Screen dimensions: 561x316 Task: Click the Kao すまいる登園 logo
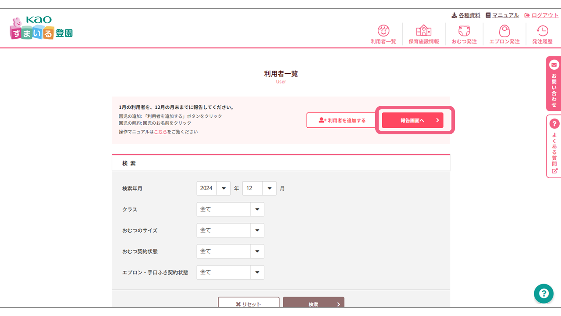click(41, 29)
